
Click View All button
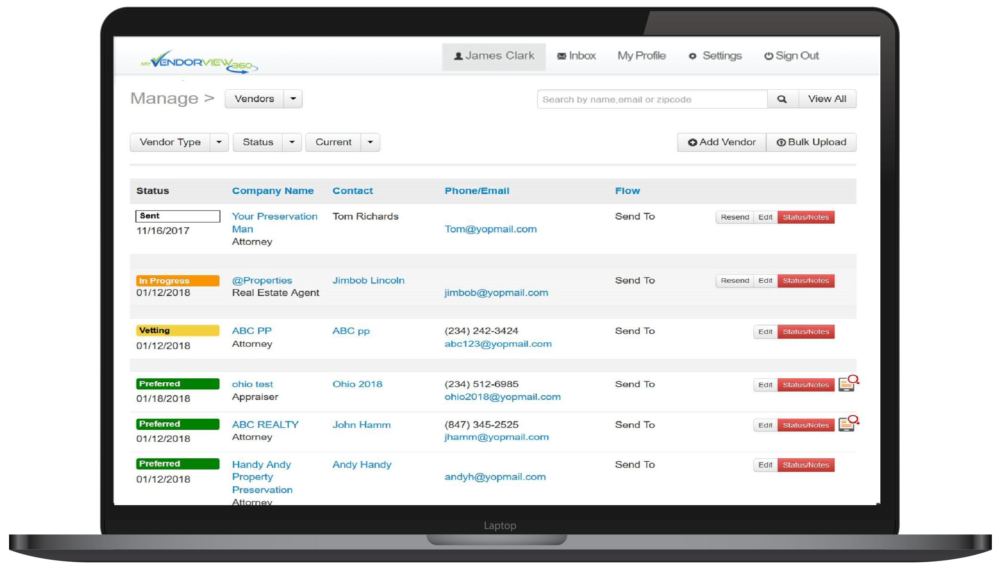828,99
